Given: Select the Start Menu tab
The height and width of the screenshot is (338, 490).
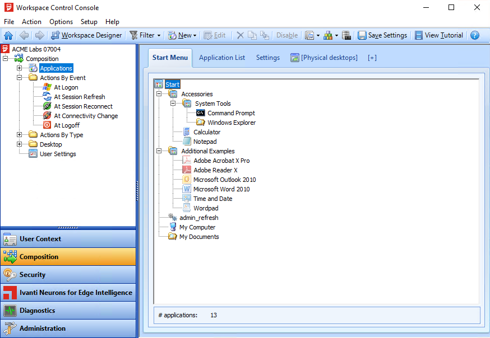Looking at the screenshot, I should pos(170,58).
